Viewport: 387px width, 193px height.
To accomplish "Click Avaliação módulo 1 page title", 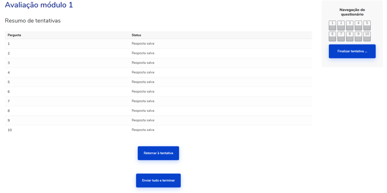I will coord(39,5).
